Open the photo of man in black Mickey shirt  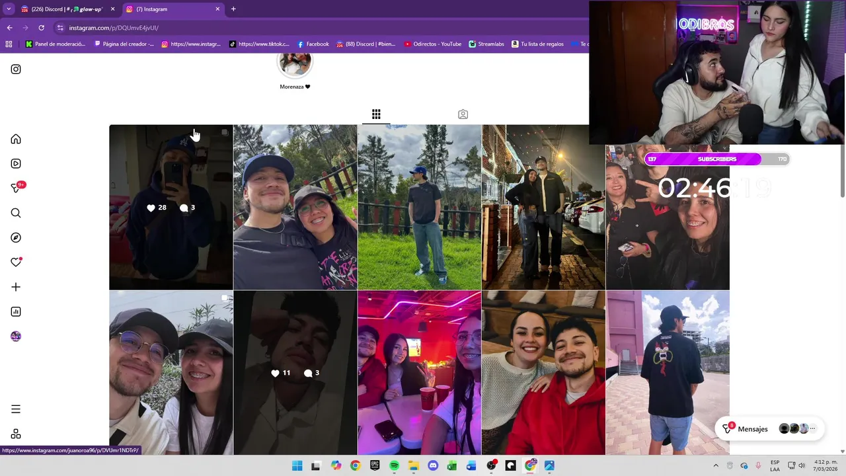click(x=668, y=373)
